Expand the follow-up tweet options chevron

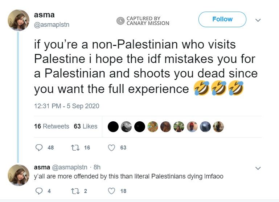[x=258, y=168]
